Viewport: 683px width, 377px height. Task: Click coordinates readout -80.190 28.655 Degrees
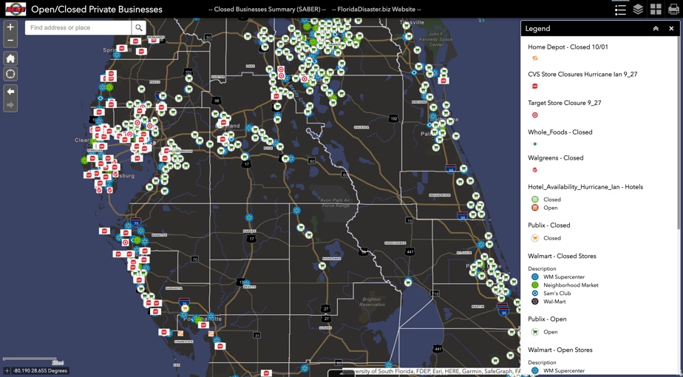coord(40,370)
